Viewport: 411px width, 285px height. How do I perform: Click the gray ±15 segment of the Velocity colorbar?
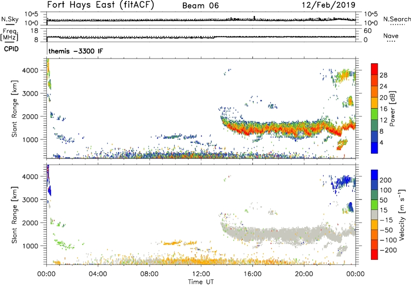[375, 215]
